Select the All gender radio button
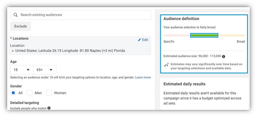Viewport: 257px width, 117px height. click(13, 93)
